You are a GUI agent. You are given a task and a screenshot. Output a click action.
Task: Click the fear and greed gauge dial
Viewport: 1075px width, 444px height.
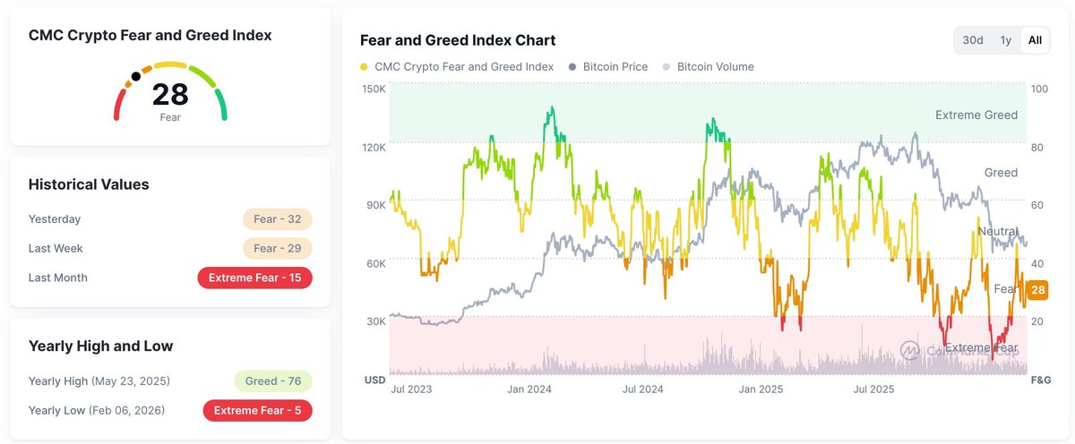(x=170, y=92)
